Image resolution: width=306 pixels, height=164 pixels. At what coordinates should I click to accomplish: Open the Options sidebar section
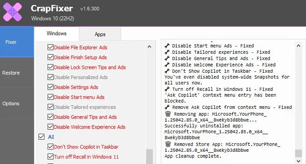[17, 103]
